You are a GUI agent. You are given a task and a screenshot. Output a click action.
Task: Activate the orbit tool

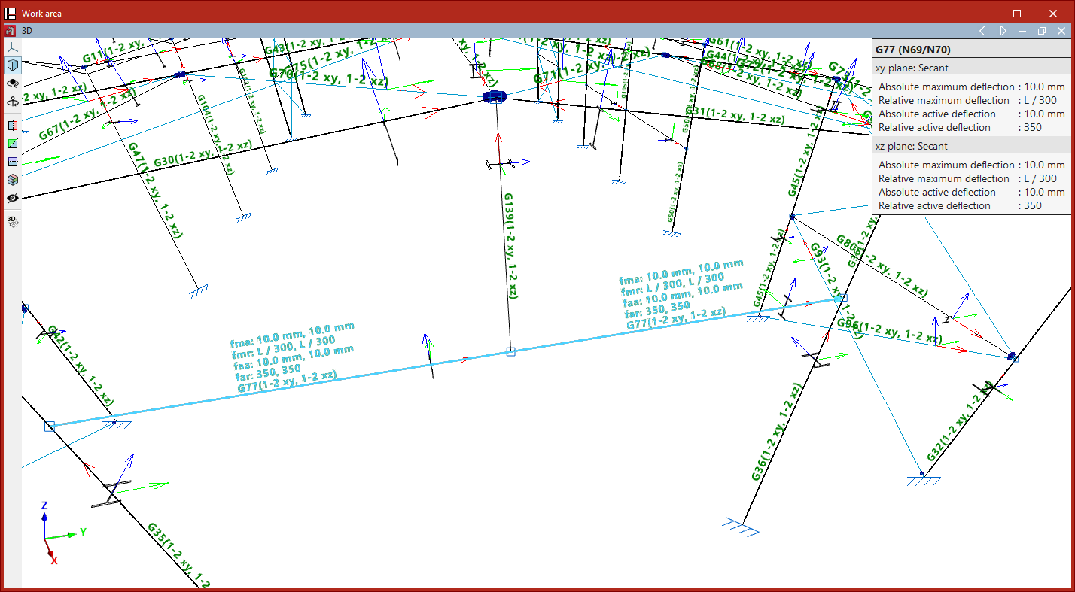tap(13, 83)
